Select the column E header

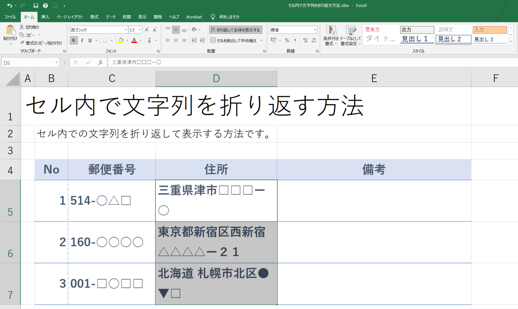pos(374,79)
